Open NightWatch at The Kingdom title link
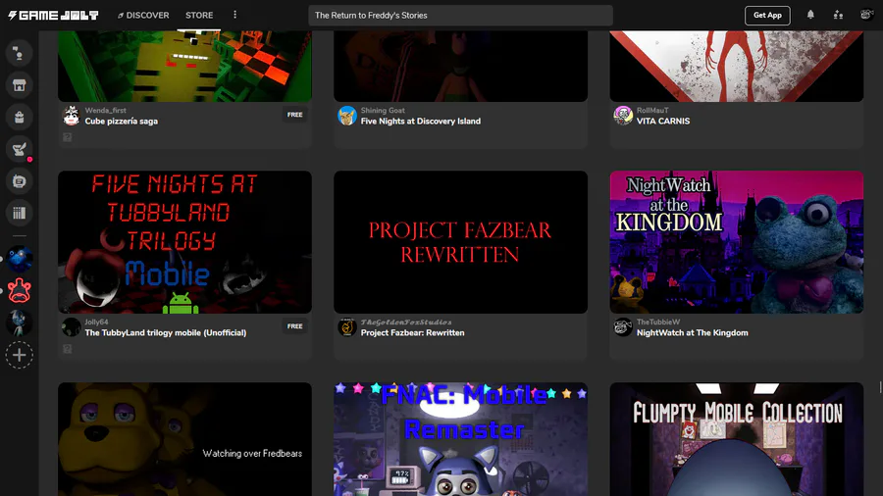The width and height of the screenshot is (883, 496). pos(692,333)
